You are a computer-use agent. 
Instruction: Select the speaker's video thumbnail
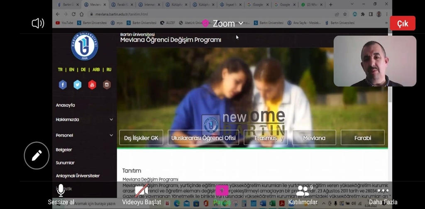coord(375,61)
